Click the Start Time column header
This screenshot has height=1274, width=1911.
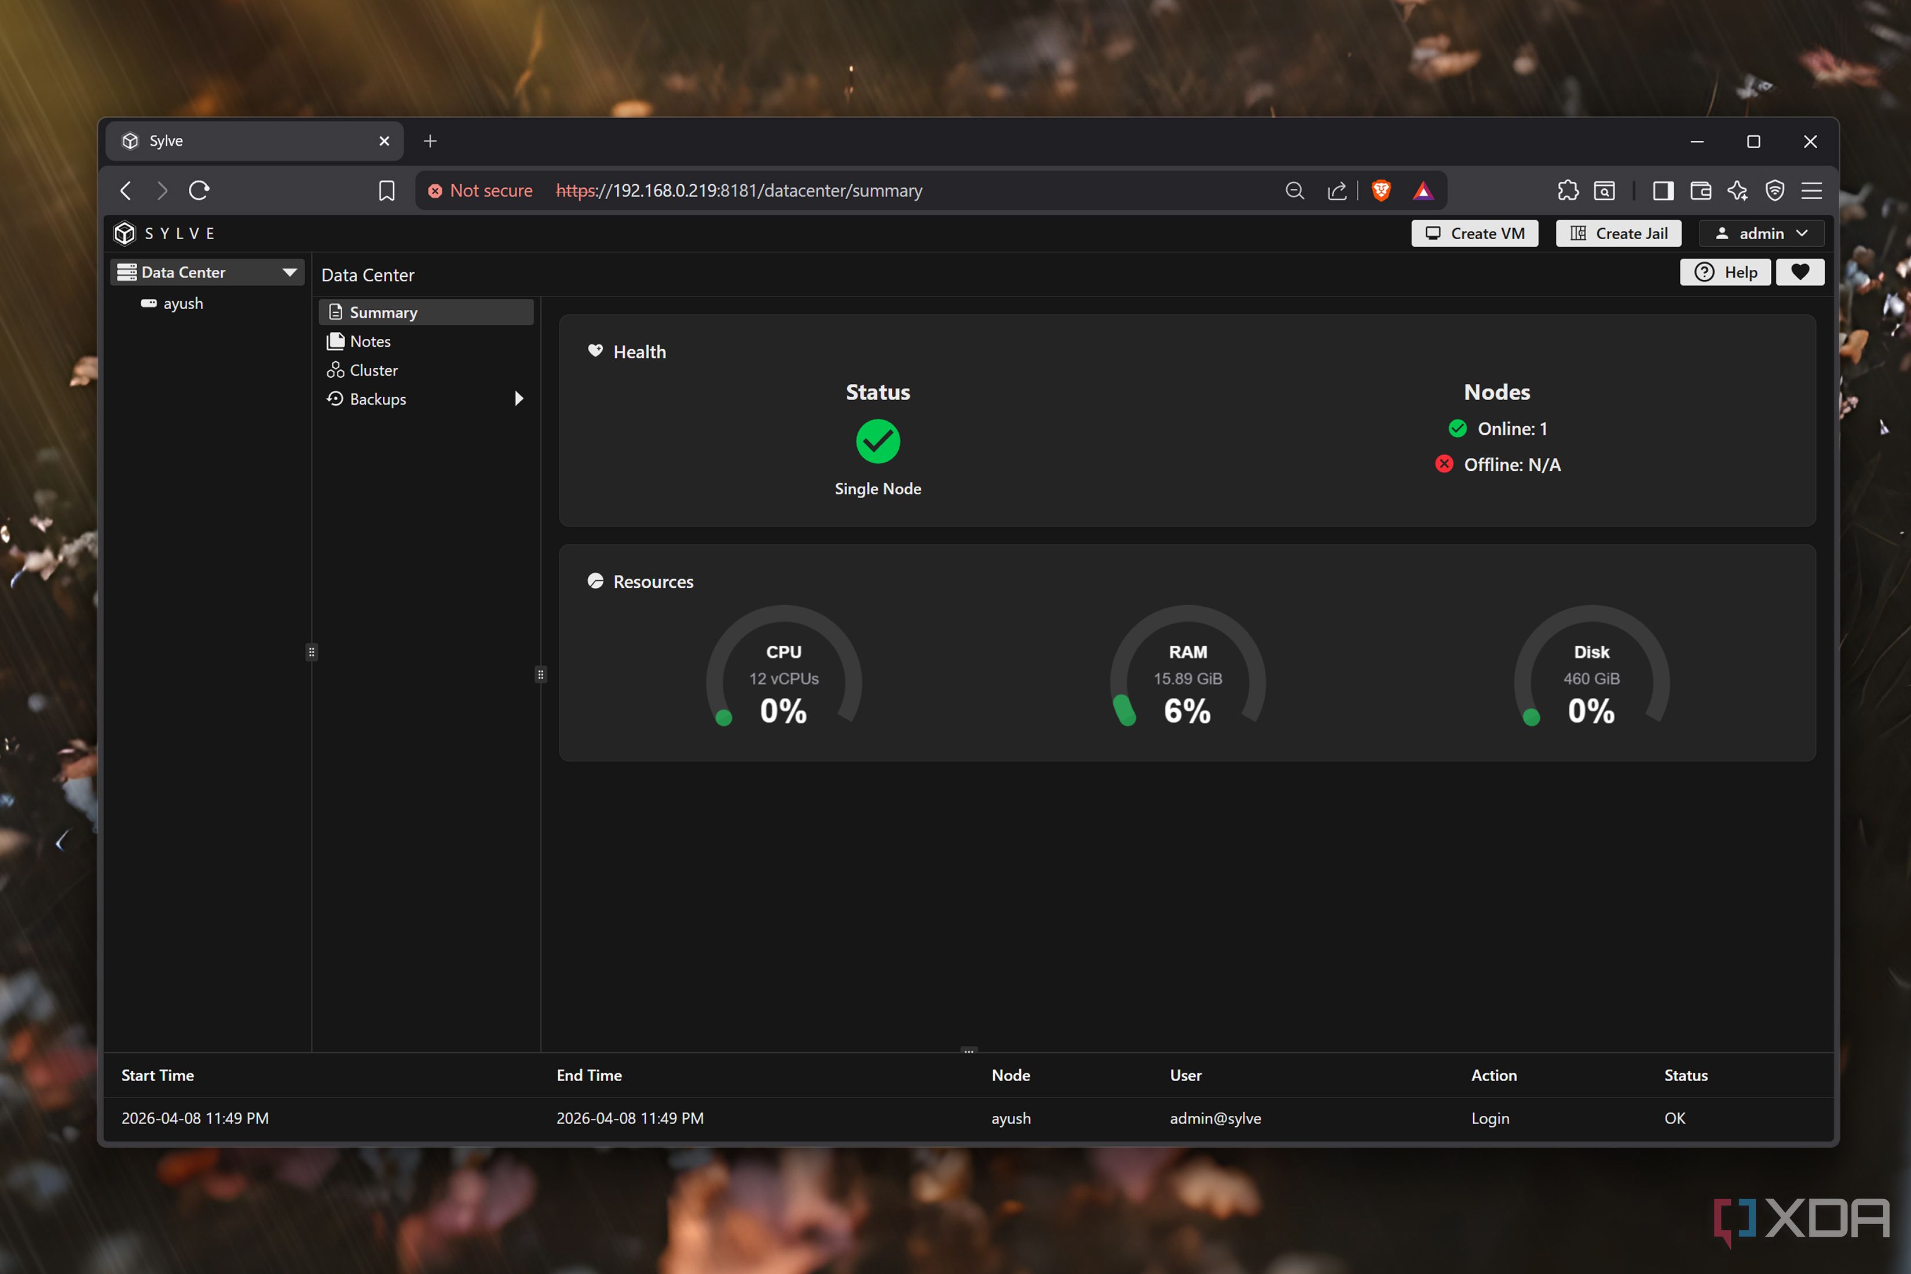coord(158,1075)
